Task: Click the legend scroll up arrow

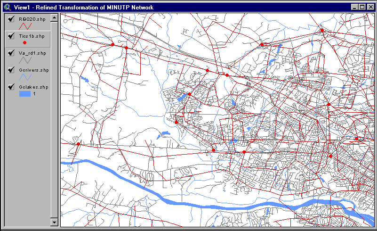Action: (54, 18)
